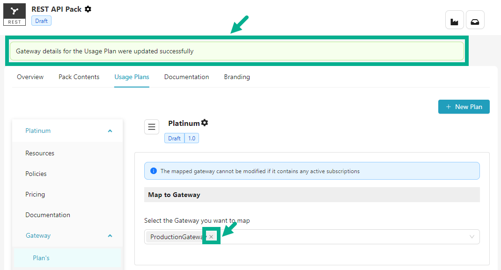
Task: Switch to the Documentation tab
Action: click(x=186, y=77)
